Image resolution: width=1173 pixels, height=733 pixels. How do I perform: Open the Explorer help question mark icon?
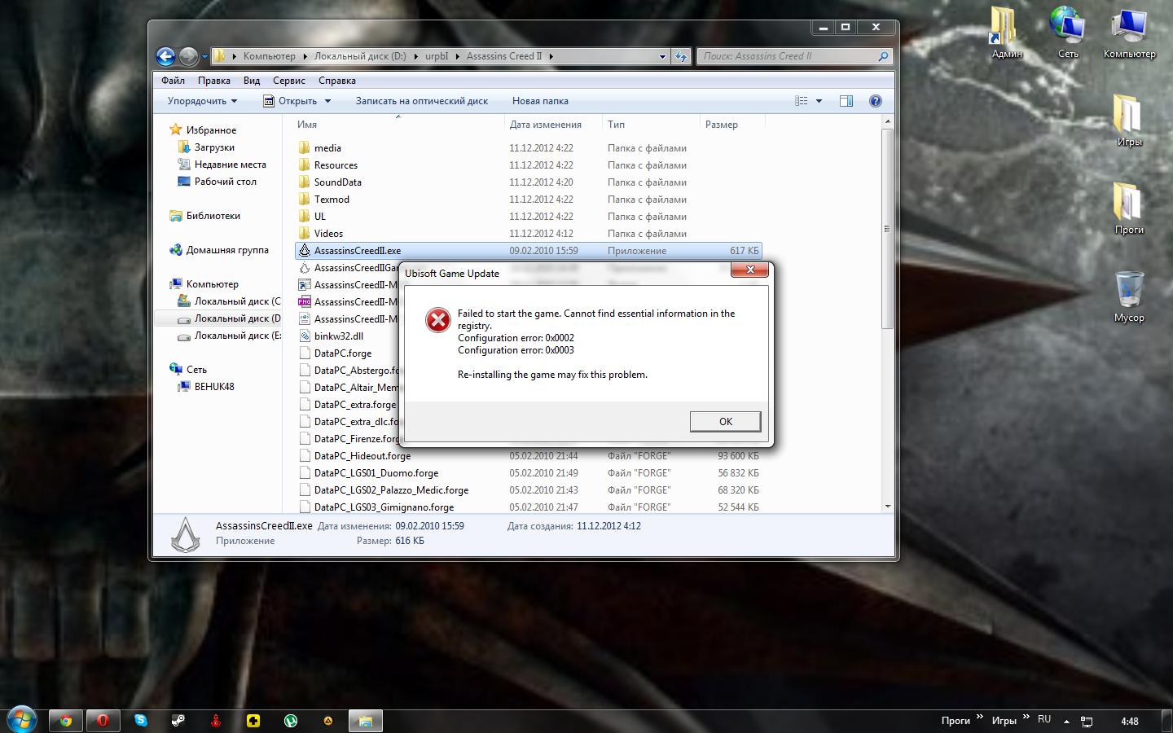tap(875, 101)
